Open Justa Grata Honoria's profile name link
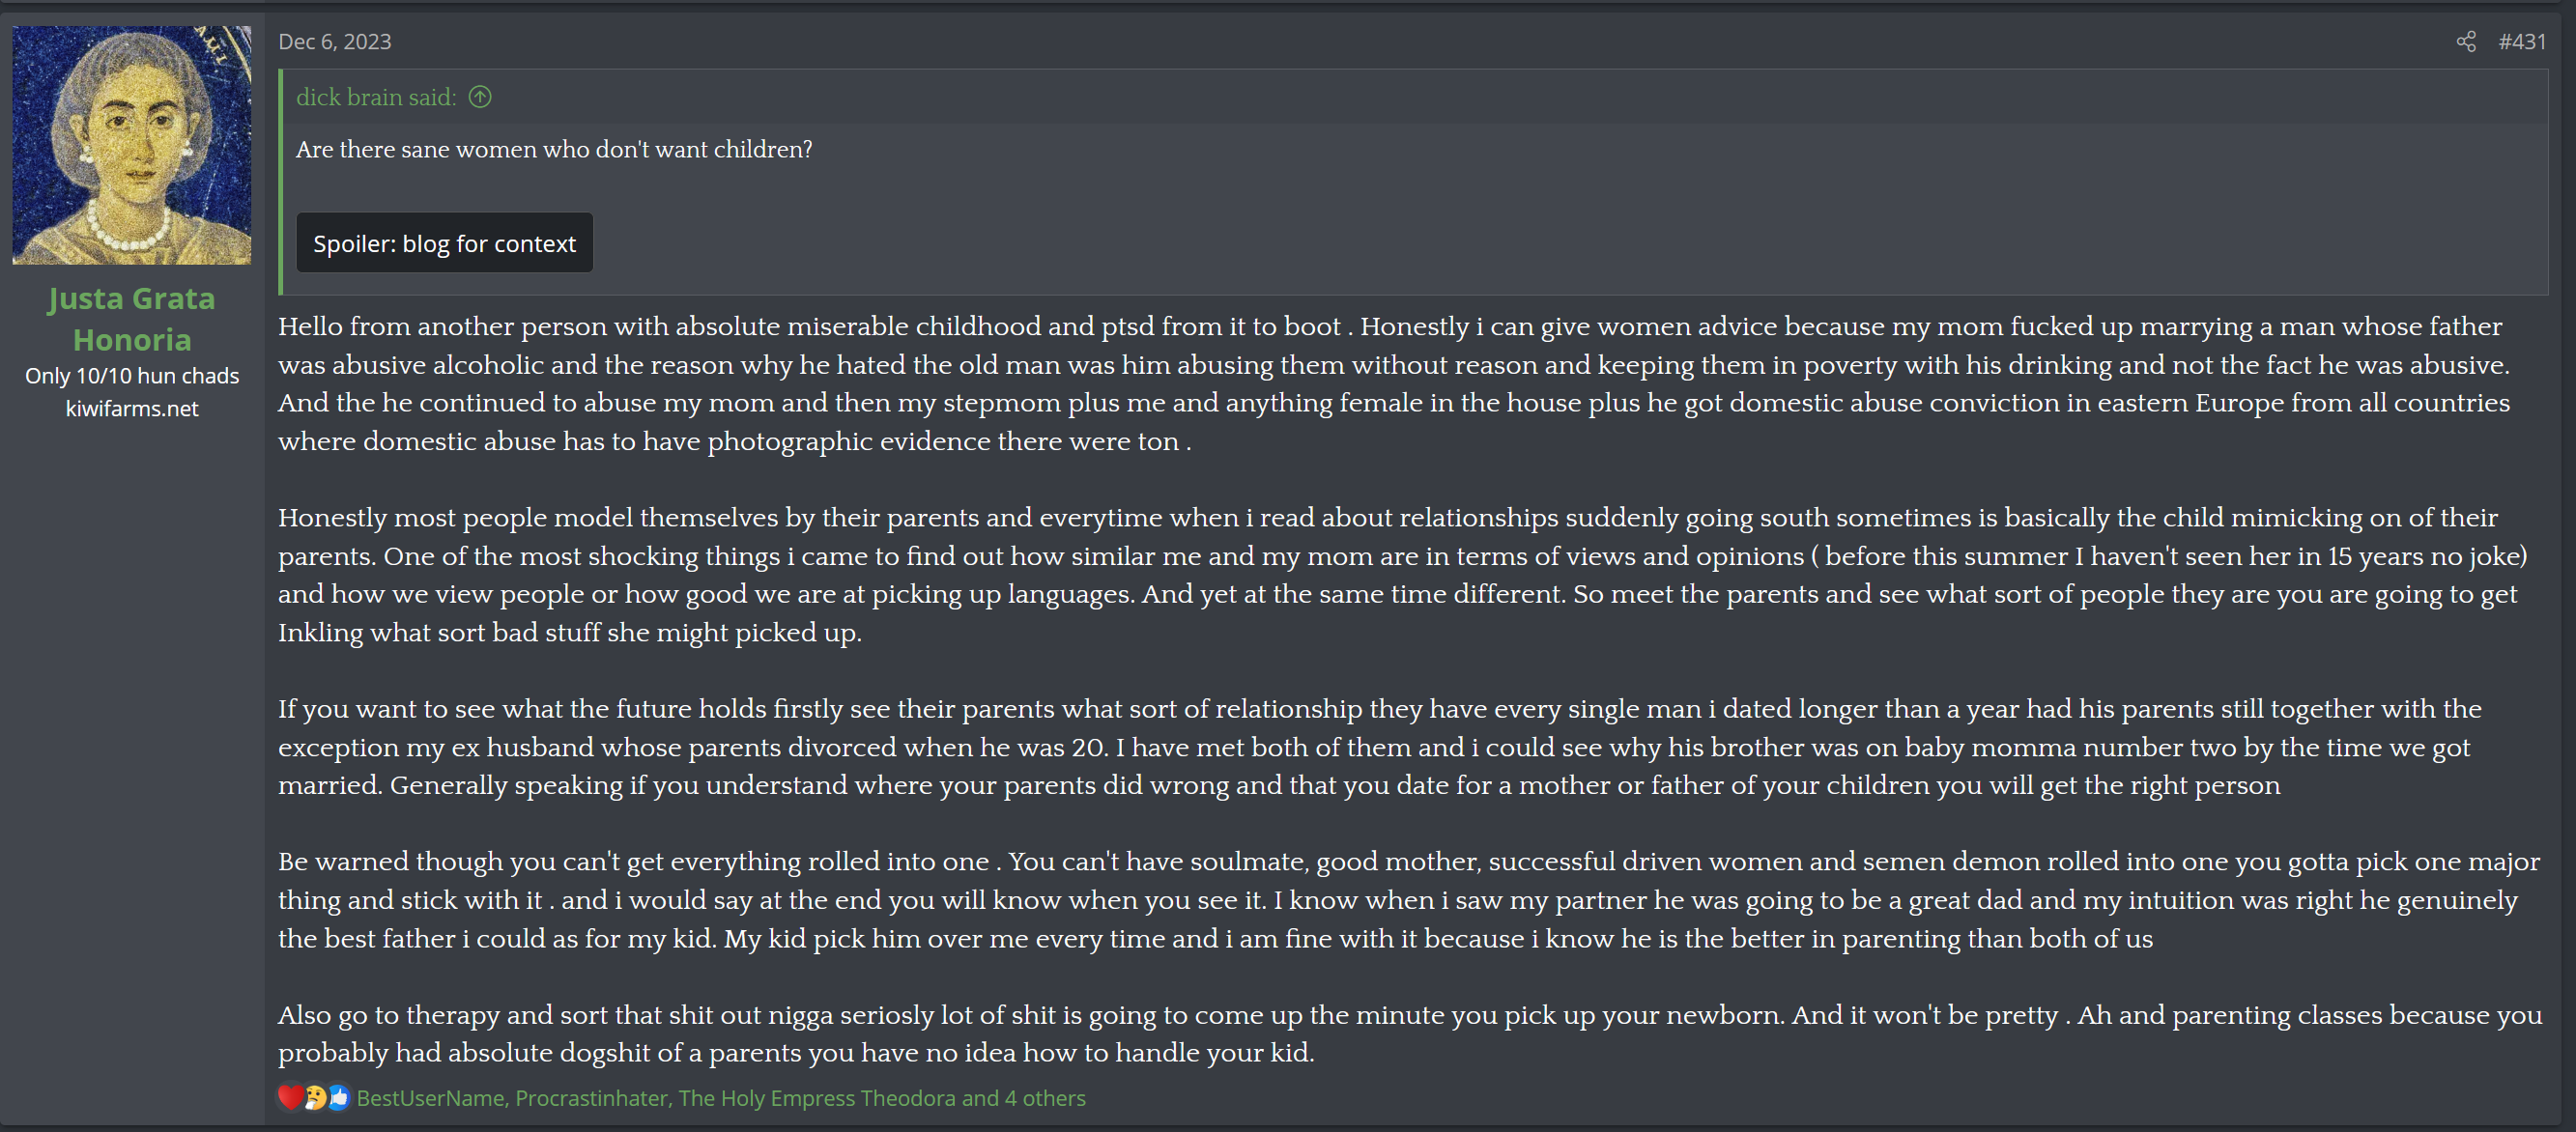The image size is (2576, 1132). [x=132, y=318]
